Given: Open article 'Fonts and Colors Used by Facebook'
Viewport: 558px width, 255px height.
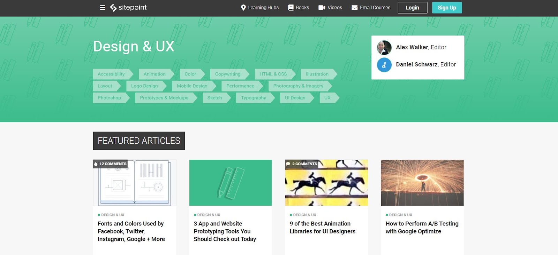Looking at the screenshot, I should pyautogui.click(x=131, y=231).
